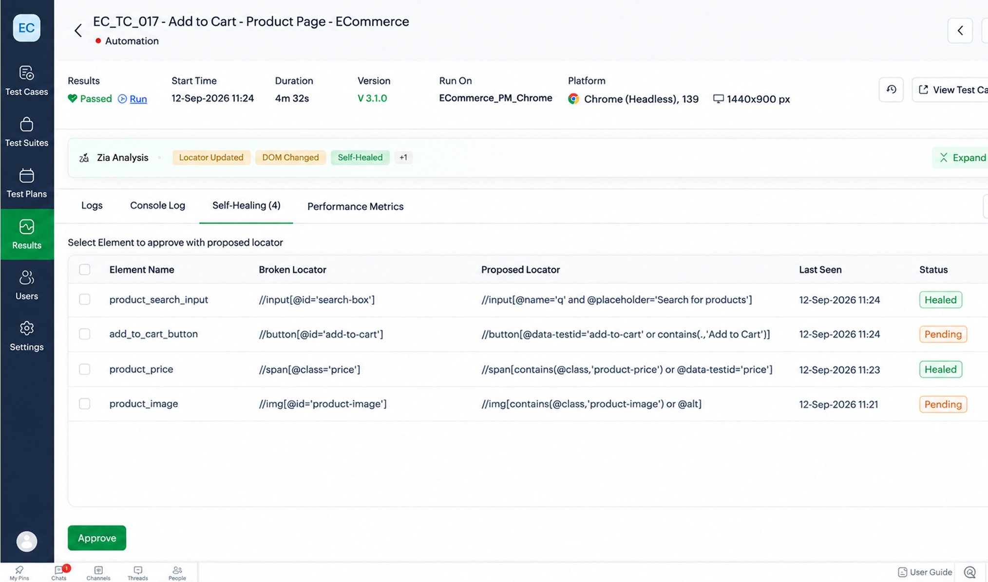Go to previous result with top-right chevron
Viewport: 988px width, 582px height.
coord(960,31)
